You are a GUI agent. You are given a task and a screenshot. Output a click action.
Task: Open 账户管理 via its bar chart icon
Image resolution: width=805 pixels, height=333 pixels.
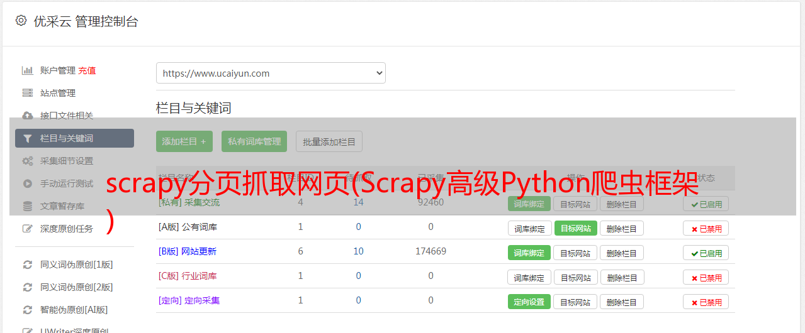pyautogui.click(x=28, y=70)
